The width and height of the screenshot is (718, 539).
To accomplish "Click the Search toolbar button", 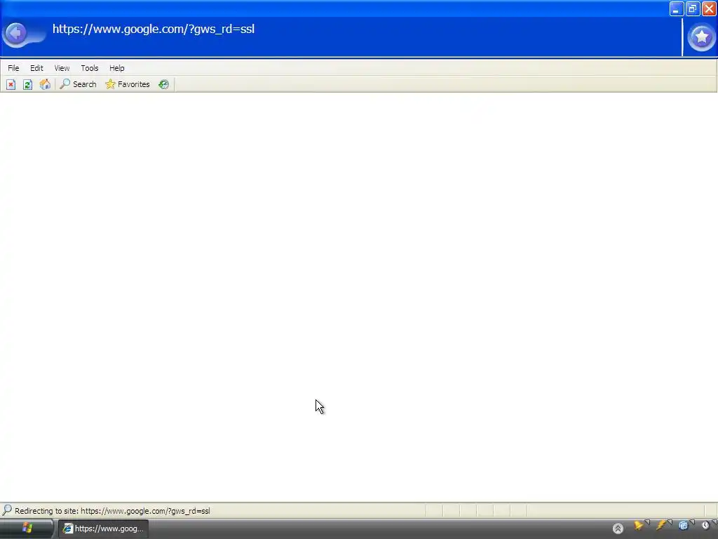I will coord(79,84).
